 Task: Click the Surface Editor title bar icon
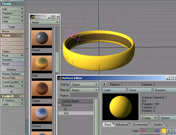60,78
